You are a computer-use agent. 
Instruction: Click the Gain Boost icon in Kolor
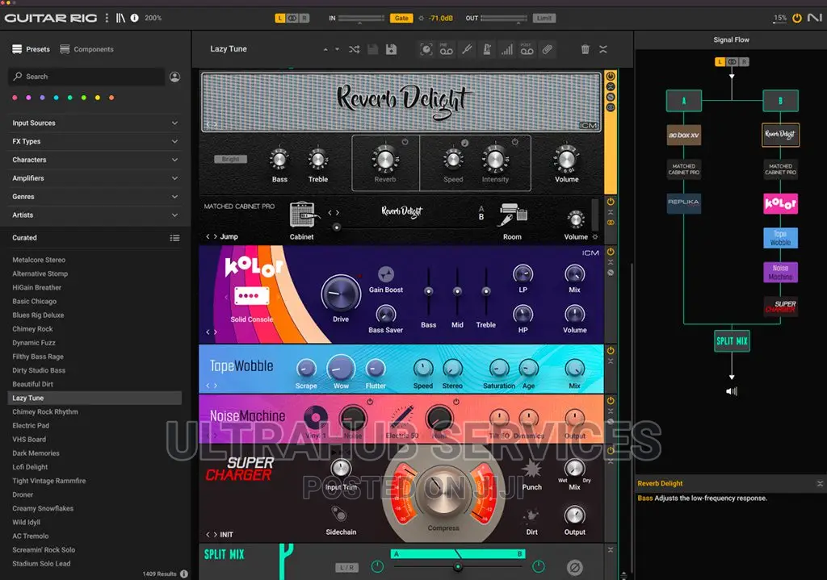click(386, 274)
